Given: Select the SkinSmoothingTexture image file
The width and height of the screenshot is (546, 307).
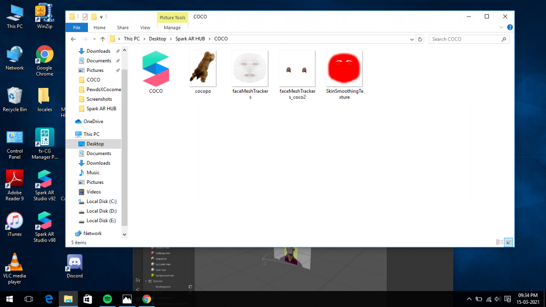Looking at the screenshot, I should 344,75.
